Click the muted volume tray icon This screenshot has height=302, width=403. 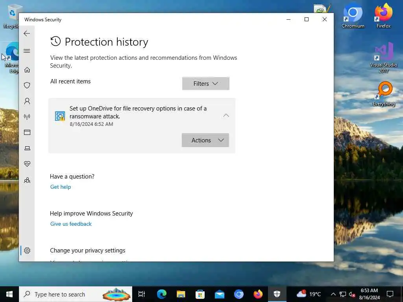(x=352, y=294)
